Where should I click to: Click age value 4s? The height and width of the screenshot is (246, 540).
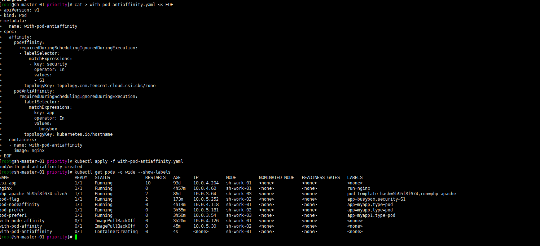(x=176, y=232)
